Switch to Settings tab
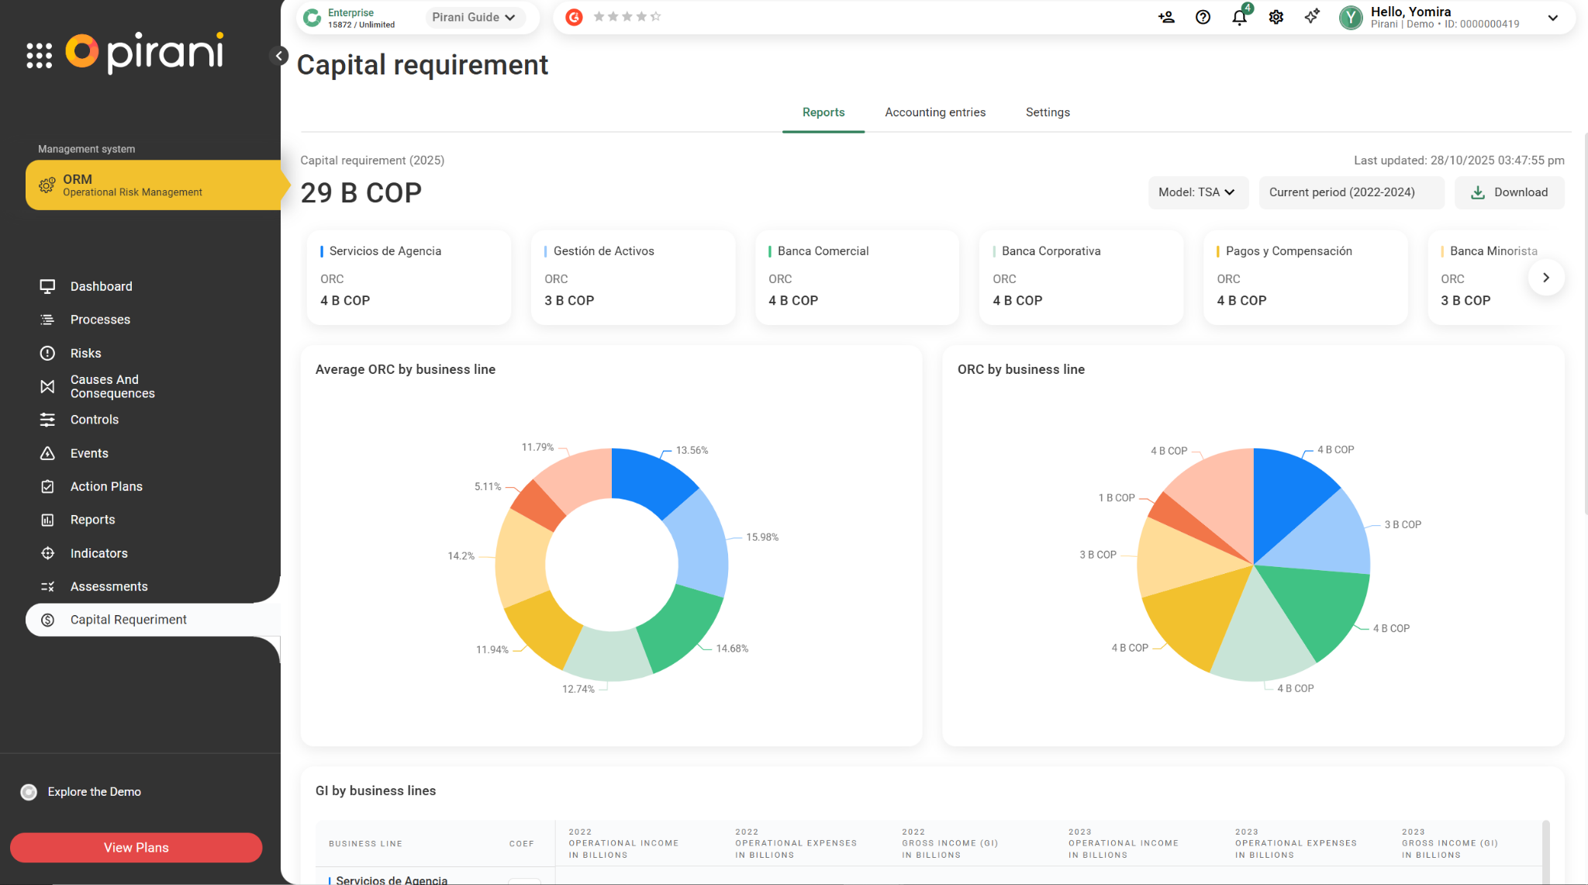 pyautogui.click(x=1048, y=112)
